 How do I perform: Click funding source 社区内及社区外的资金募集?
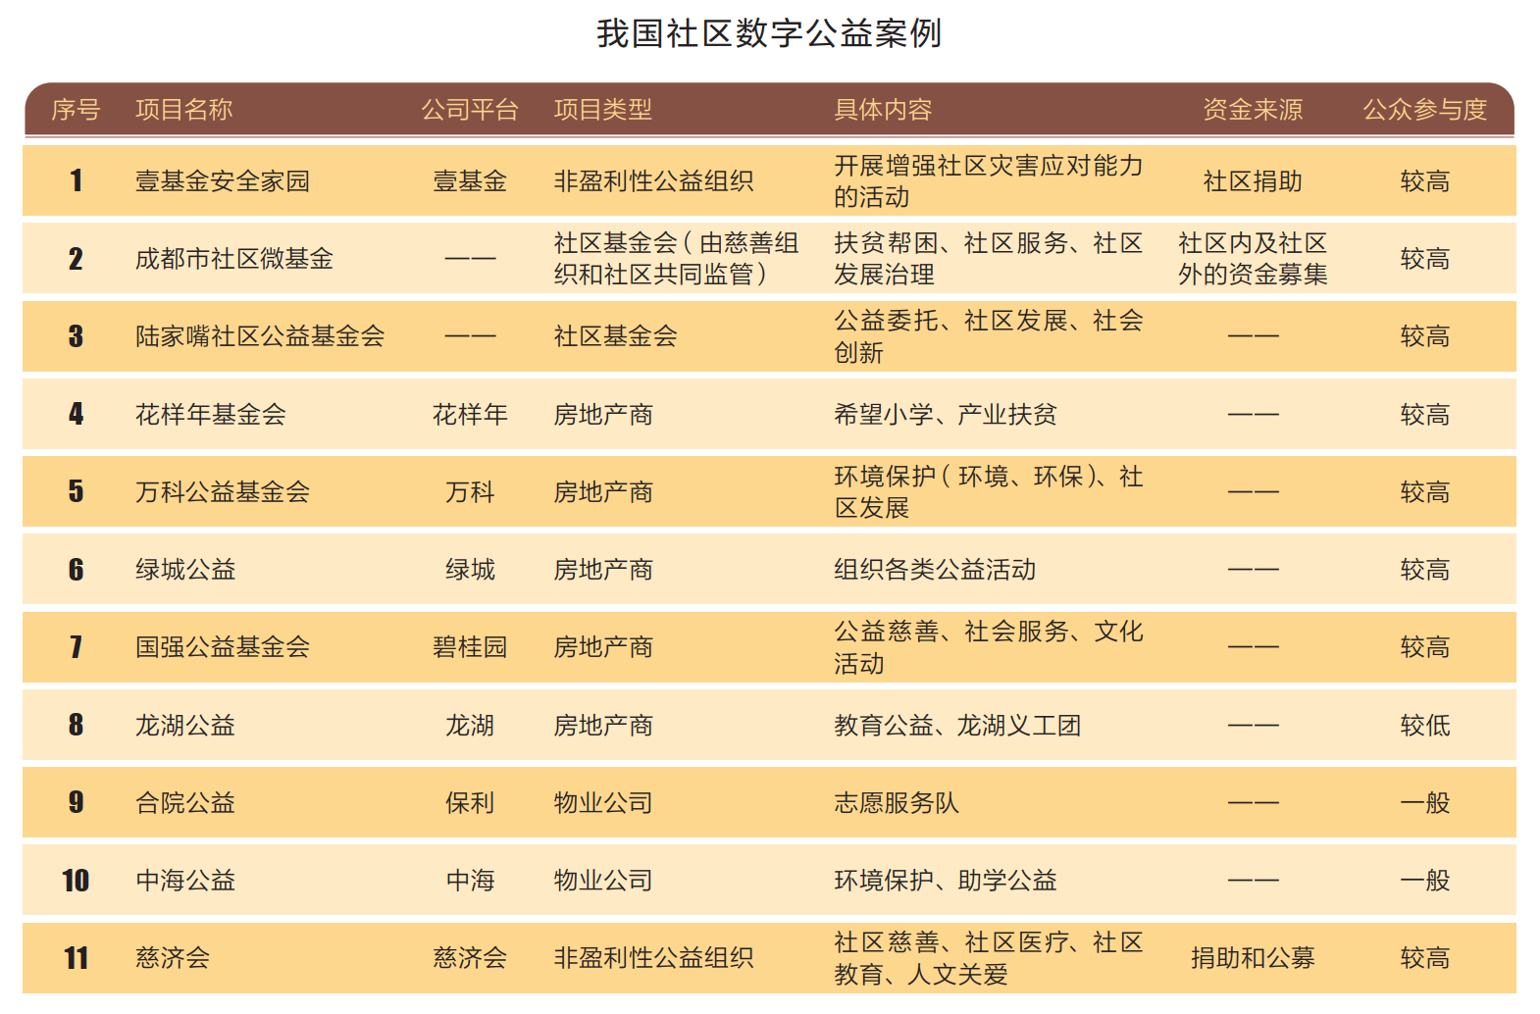point(1253,259)
